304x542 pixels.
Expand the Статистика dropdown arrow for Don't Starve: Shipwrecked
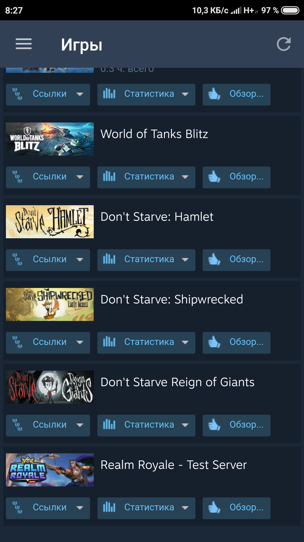point(185,342)
